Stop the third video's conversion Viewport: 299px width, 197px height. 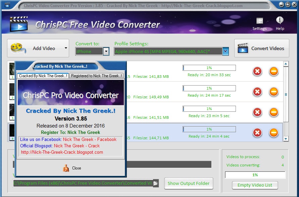[x=274, y=112]
